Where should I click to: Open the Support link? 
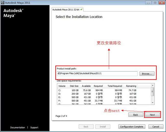(x=34, y=127)
